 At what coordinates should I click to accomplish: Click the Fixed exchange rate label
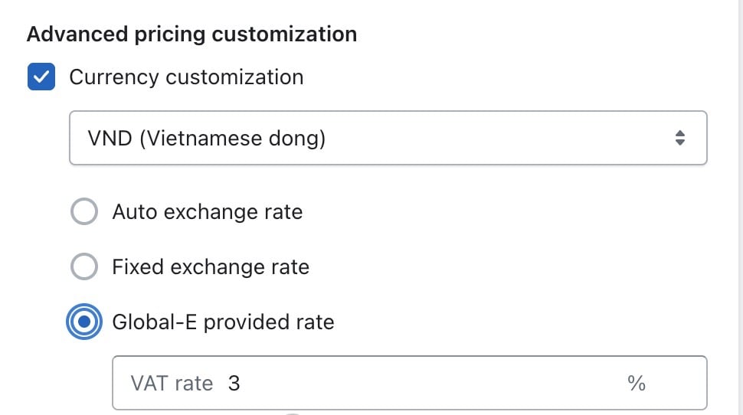coord(211,266)
